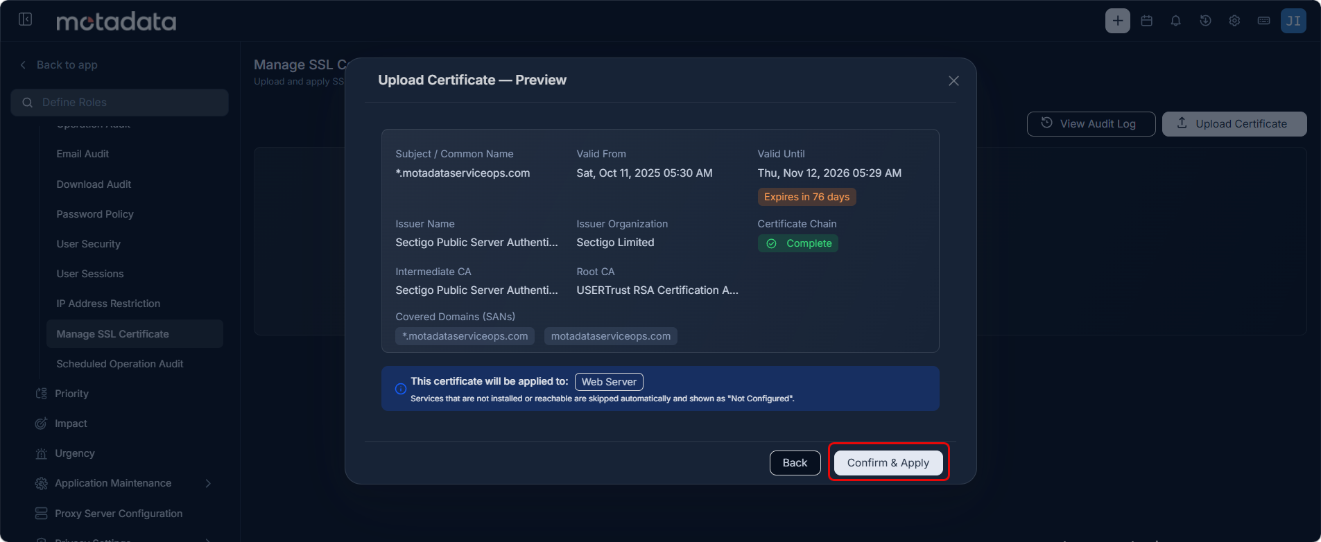Click the motadataserviceops.com SAN chip

tap(611, 336)
